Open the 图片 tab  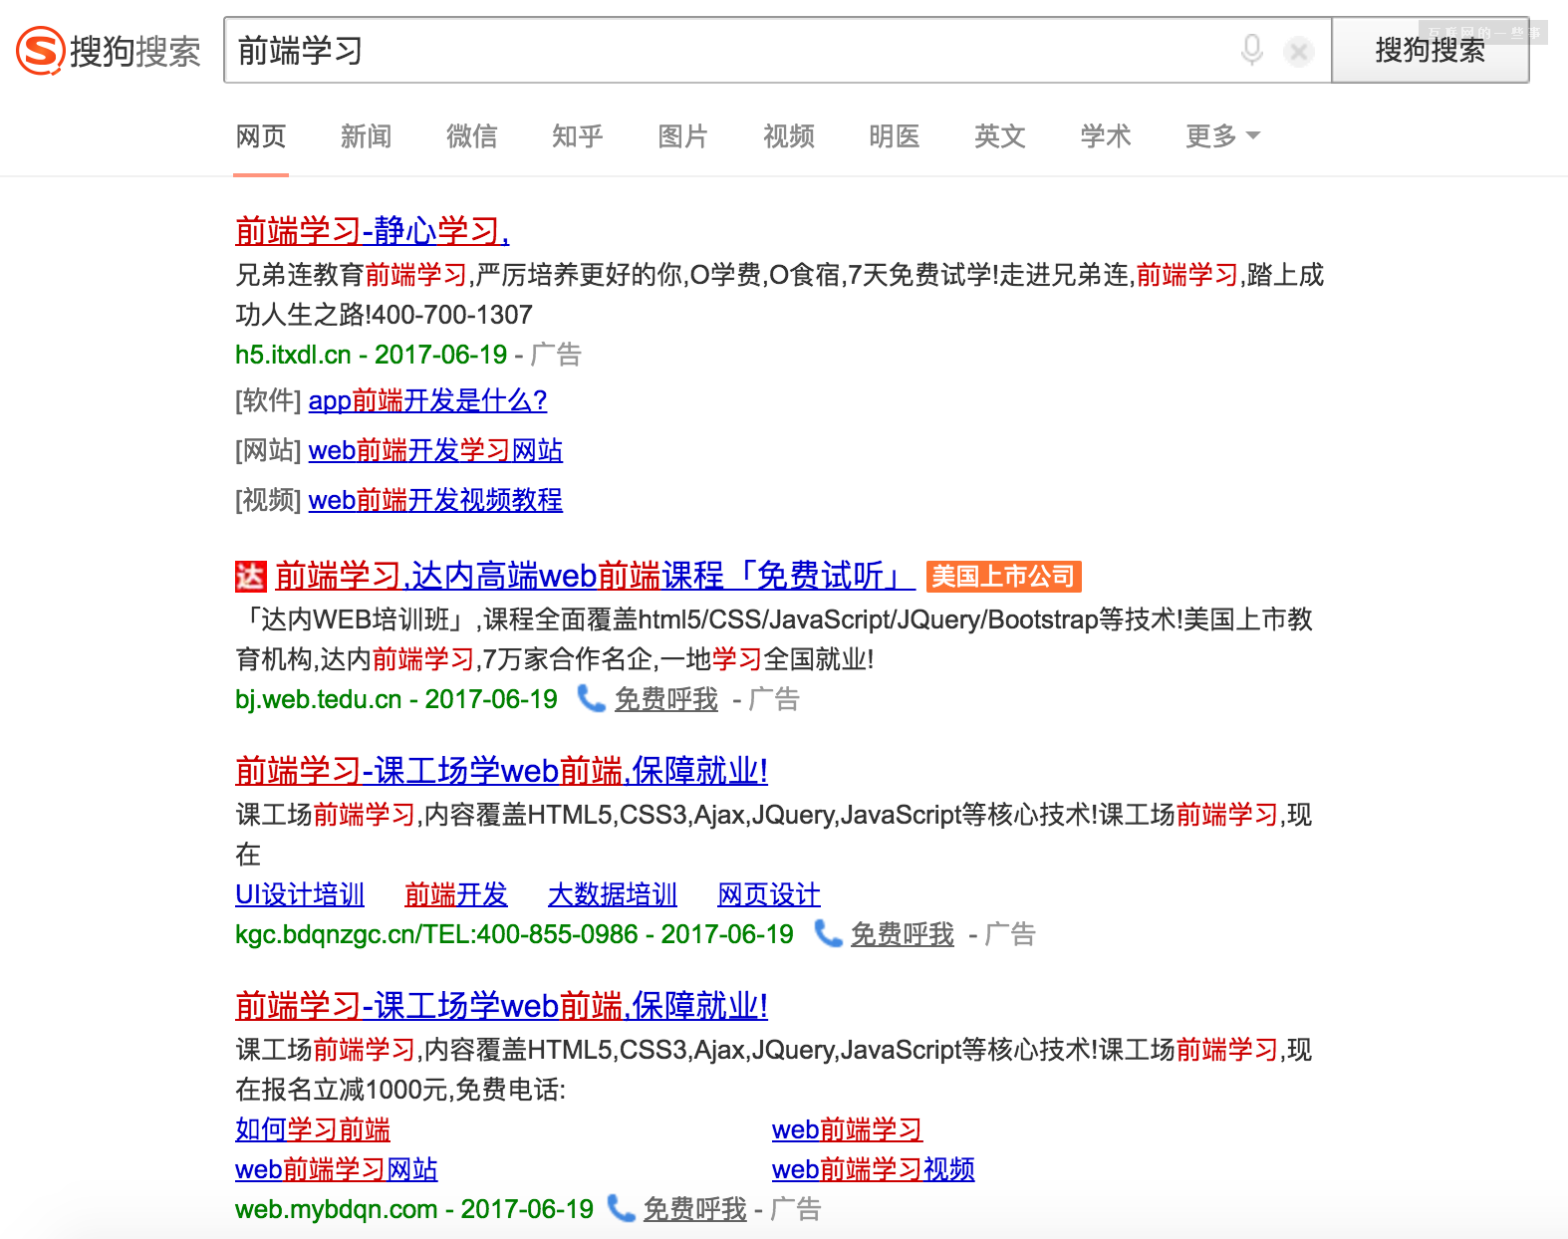point(683,136)
